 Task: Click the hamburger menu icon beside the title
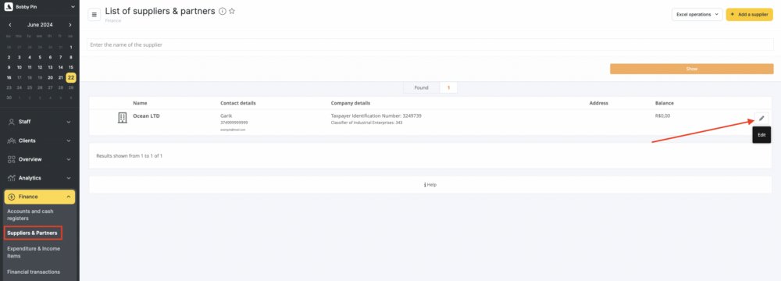pos(95,15)
